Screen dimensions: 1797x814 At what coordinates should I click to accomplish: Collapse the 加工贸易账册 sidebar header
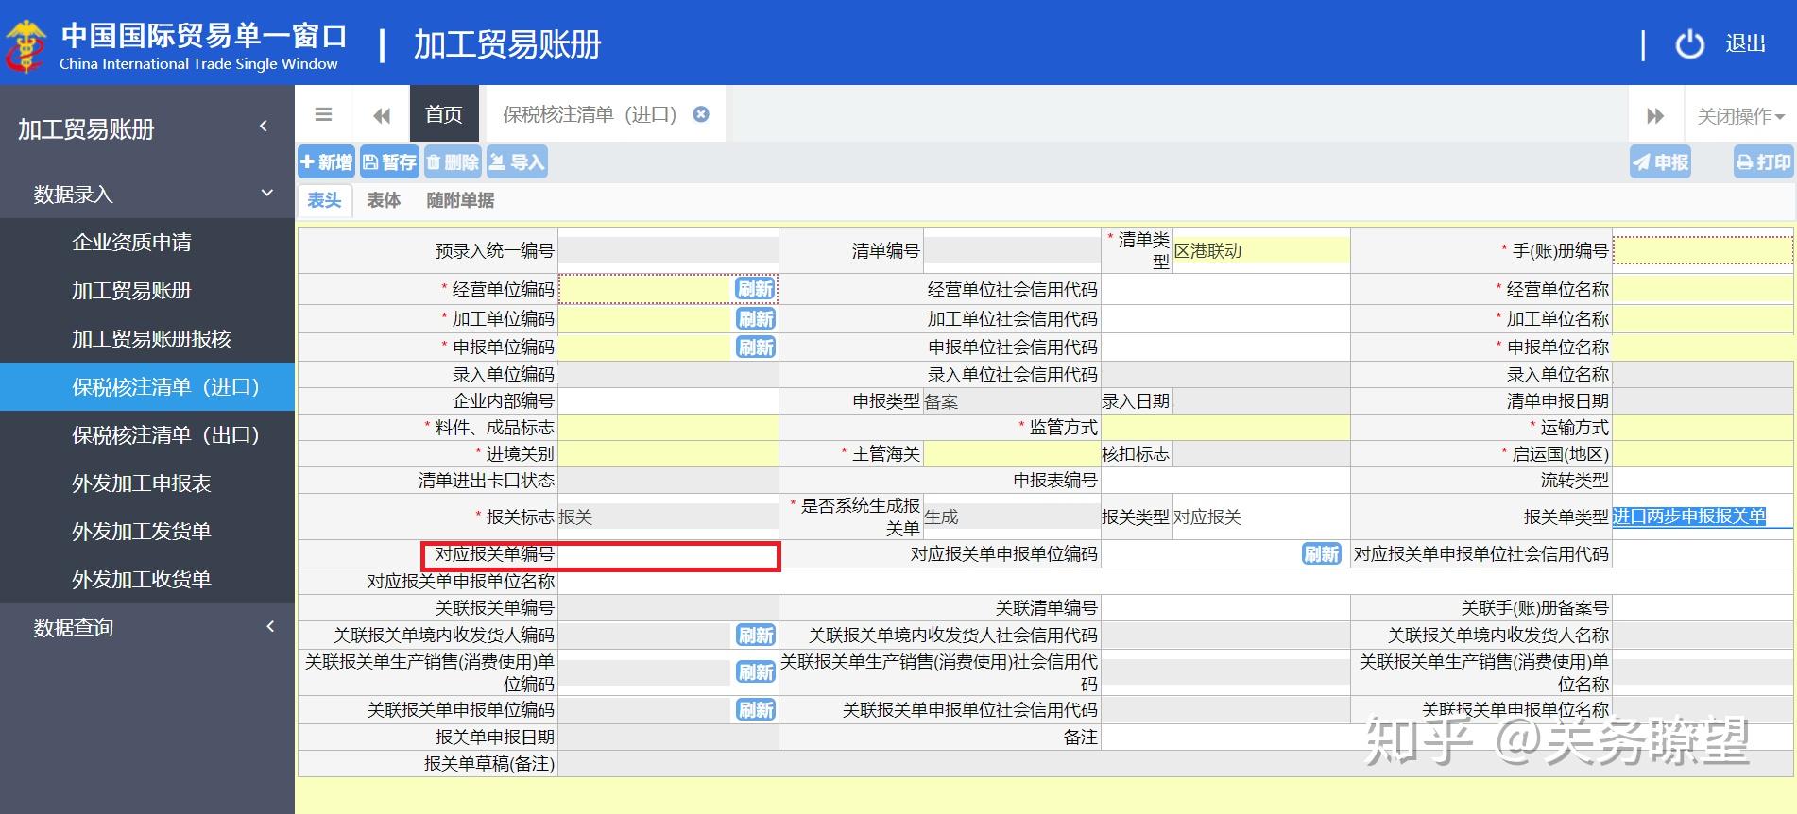[x=146, y=128]
